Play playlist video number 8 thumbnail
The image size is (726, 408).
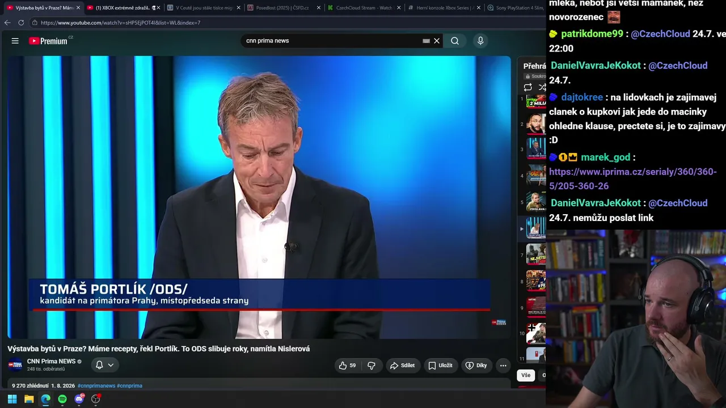536,281
